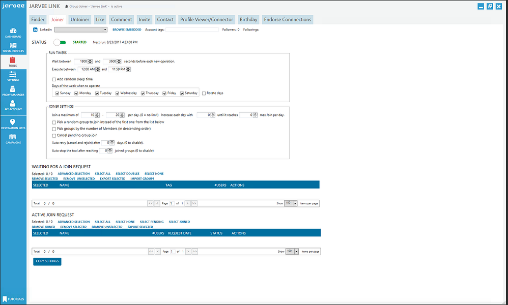This screenshot has width=508, height=305.
Task: Adjust Auto retry days stepper
Action: (112, 143)
